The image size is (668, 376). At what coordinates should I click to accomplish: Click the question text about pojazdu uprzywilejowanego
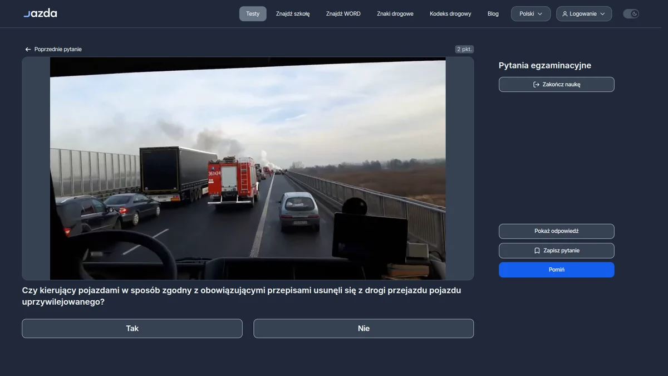pyautogui.click(x=242, y=296)
